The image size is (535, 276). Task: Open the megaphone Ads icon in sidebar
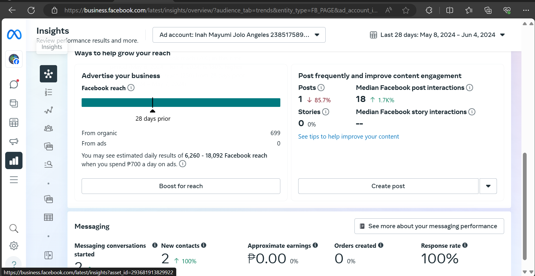[x=14, y=141]
